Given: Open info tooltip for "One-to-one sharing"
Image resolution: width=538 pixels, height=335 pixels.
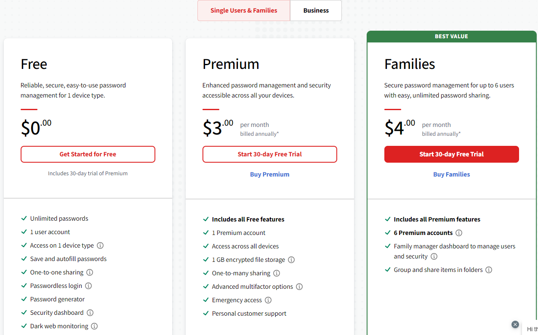Looking at the screenshot, I should (89, 272).
